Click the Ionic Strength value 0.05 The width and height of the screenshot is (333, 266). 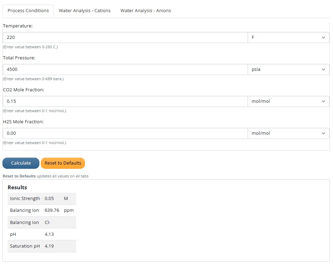pos(49,199)
